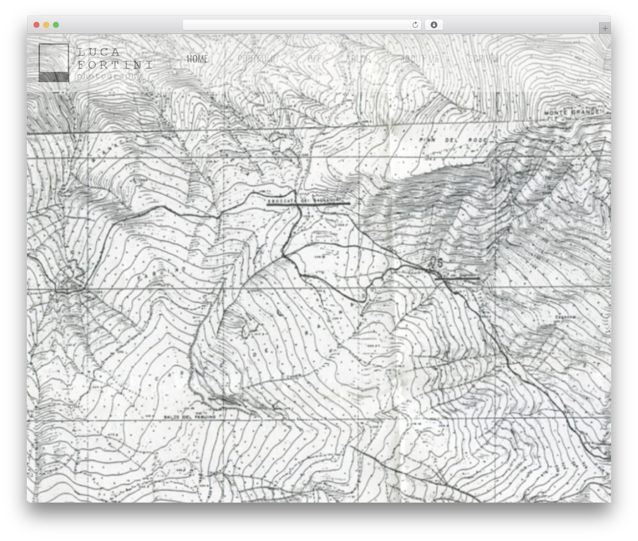Click the Luca Fortini photography title text
638x541 pixels.
[115, 63]
